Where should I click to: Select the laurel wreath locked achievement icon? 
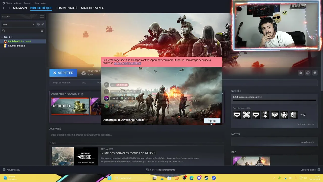point(284,115)
